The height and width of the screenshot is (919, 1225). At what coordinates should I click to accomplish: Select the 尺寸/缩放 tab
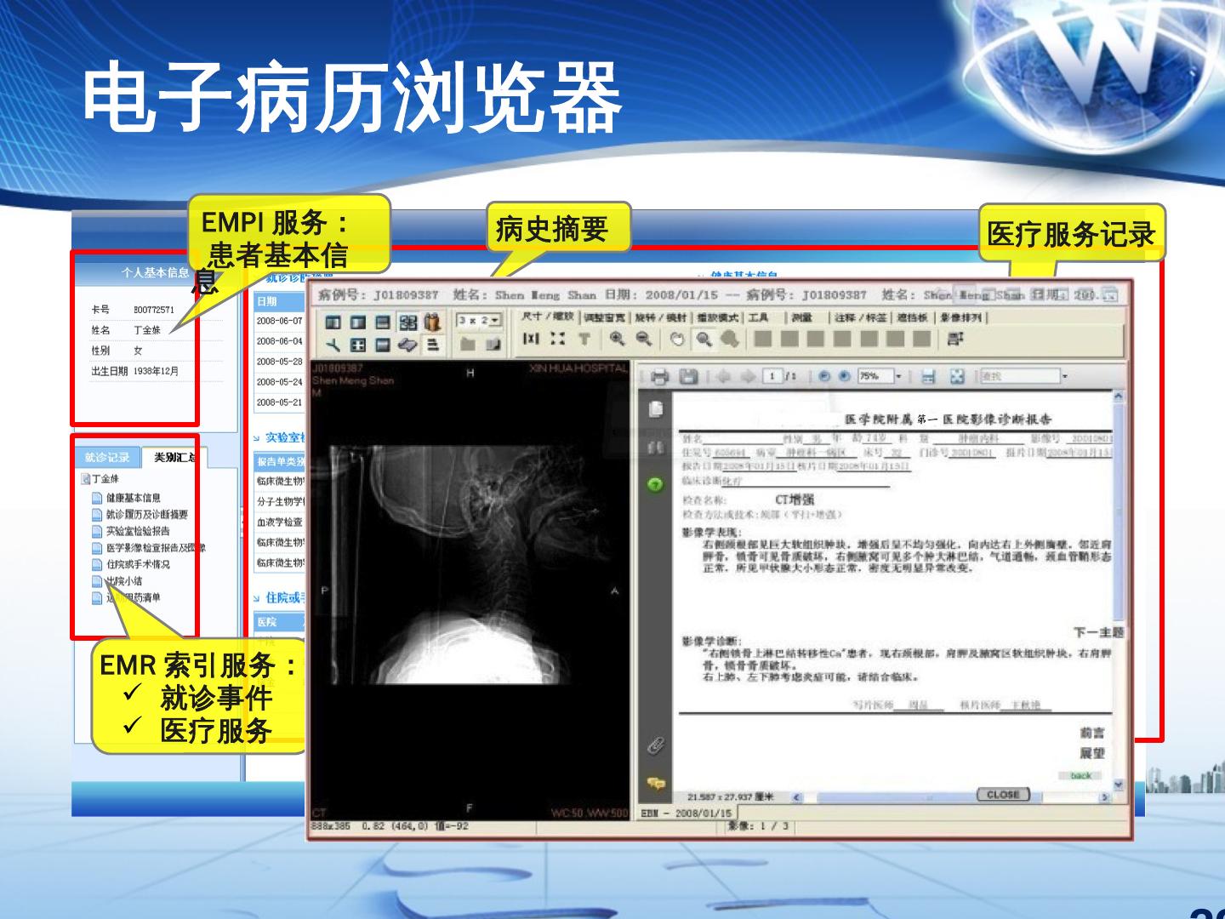550,317
